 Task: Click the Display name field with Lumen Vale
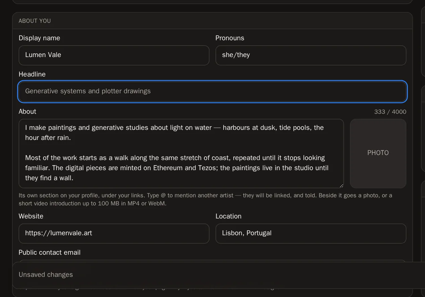point(114,55)
